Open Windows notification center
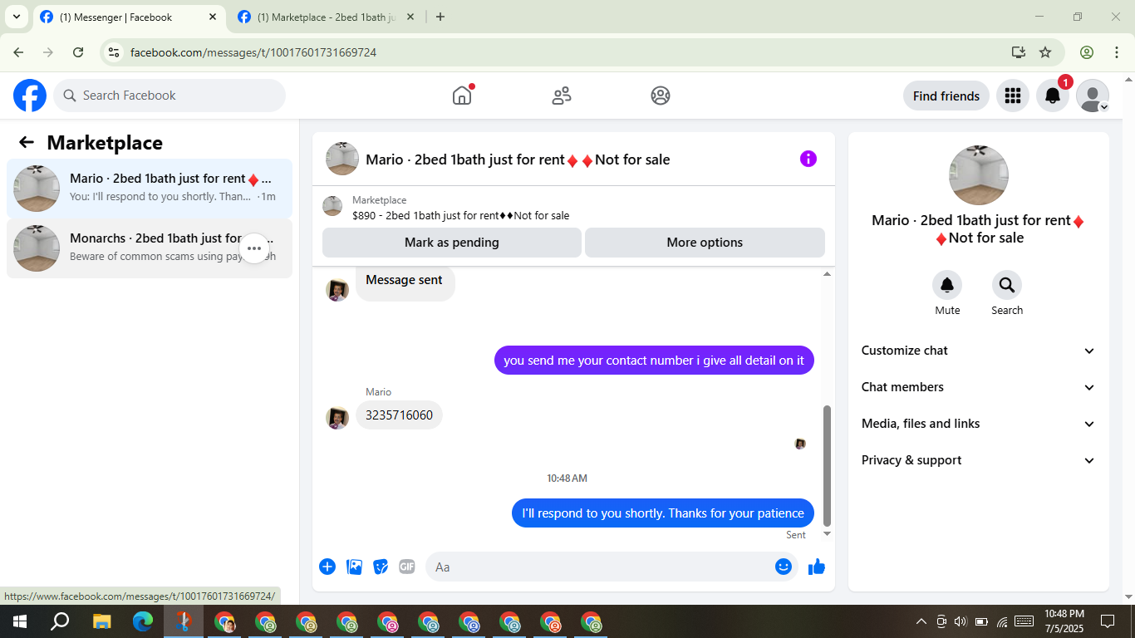 coord(1107,621)
